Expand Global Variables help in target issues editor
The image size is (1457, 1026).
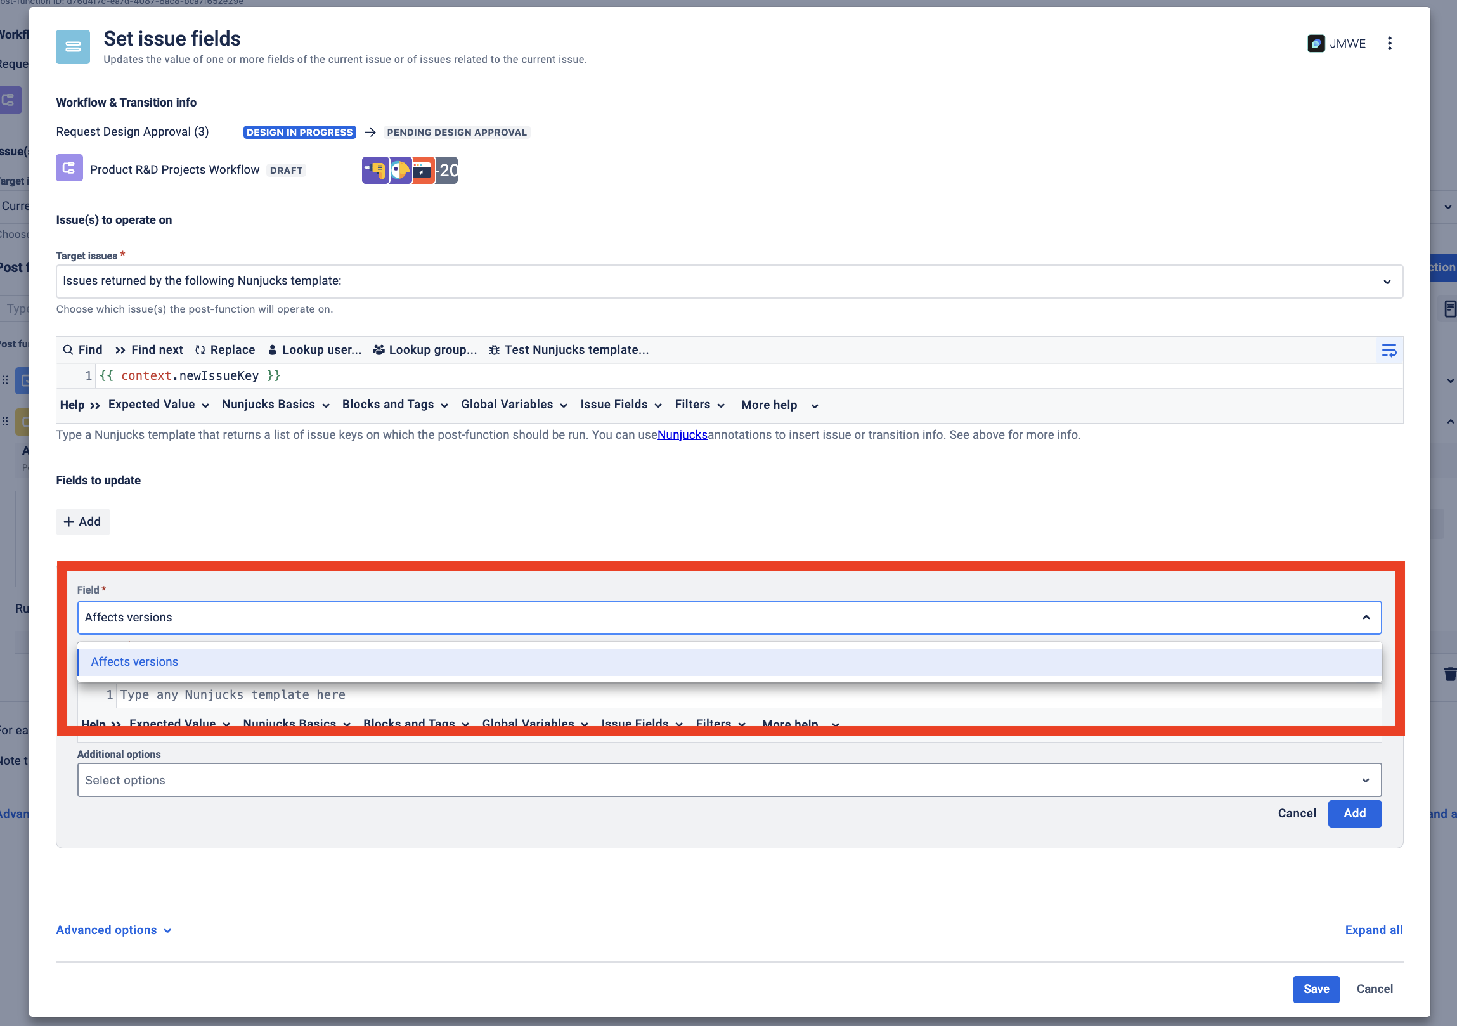tap(514, 405)
